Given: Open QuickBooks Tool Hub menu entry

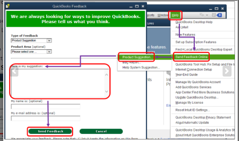Looking at the screenshot, I should tap(205, 64).
